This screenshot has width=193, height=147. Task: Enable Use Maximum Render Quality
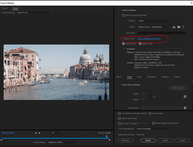click(119, 113)
